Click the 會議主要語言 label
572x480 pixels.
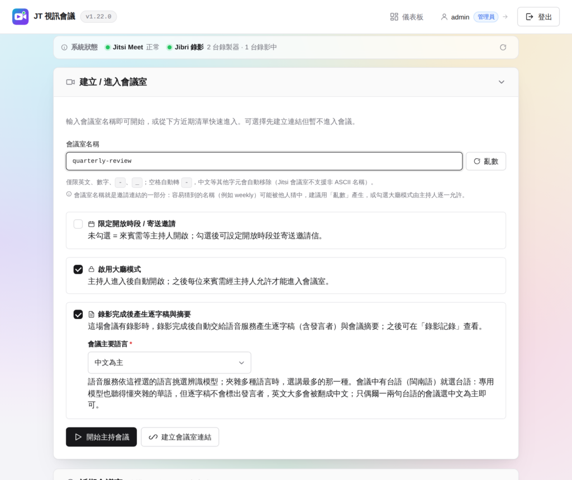tap(108, 344)
